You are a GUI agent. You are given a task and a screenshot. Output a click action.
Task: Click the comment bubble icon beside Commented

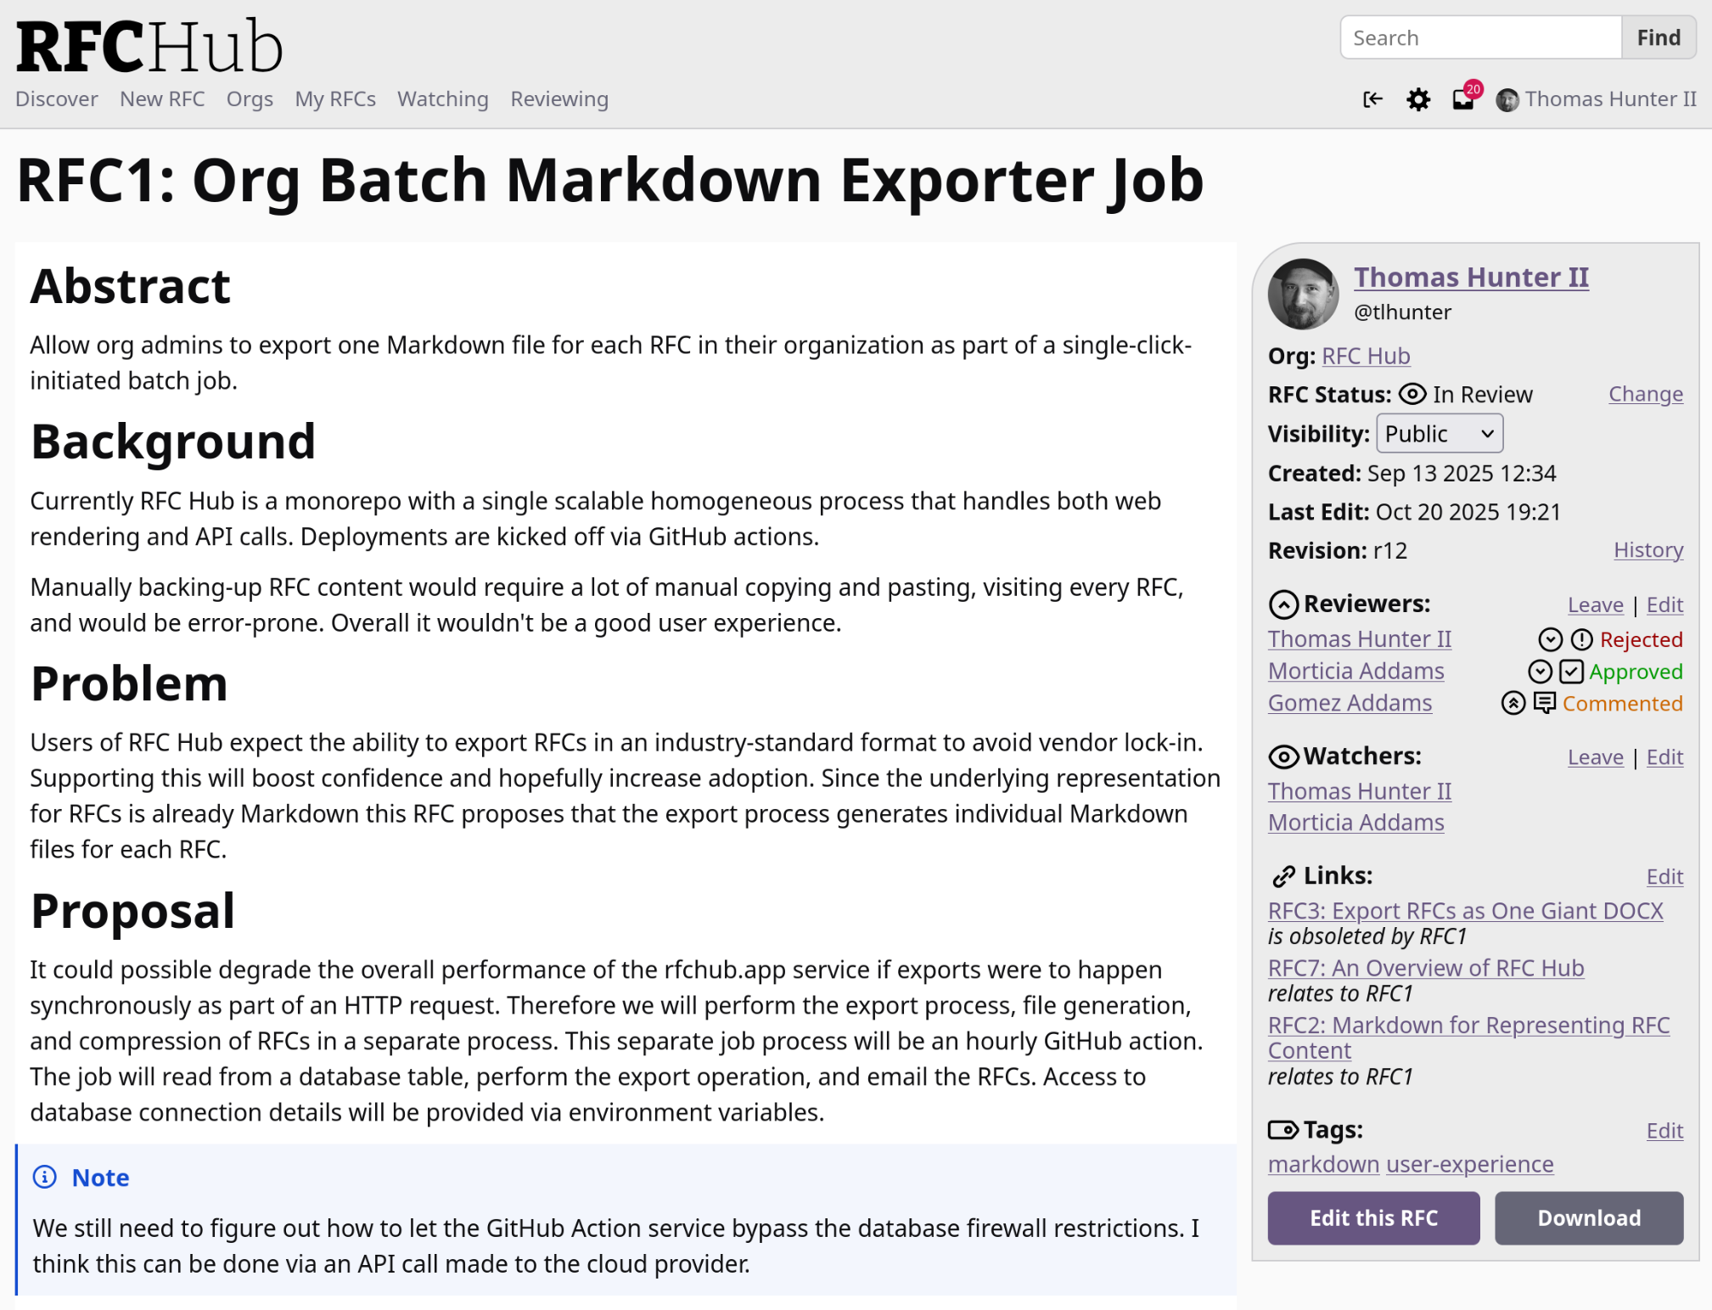click(x=1545, y=703)
